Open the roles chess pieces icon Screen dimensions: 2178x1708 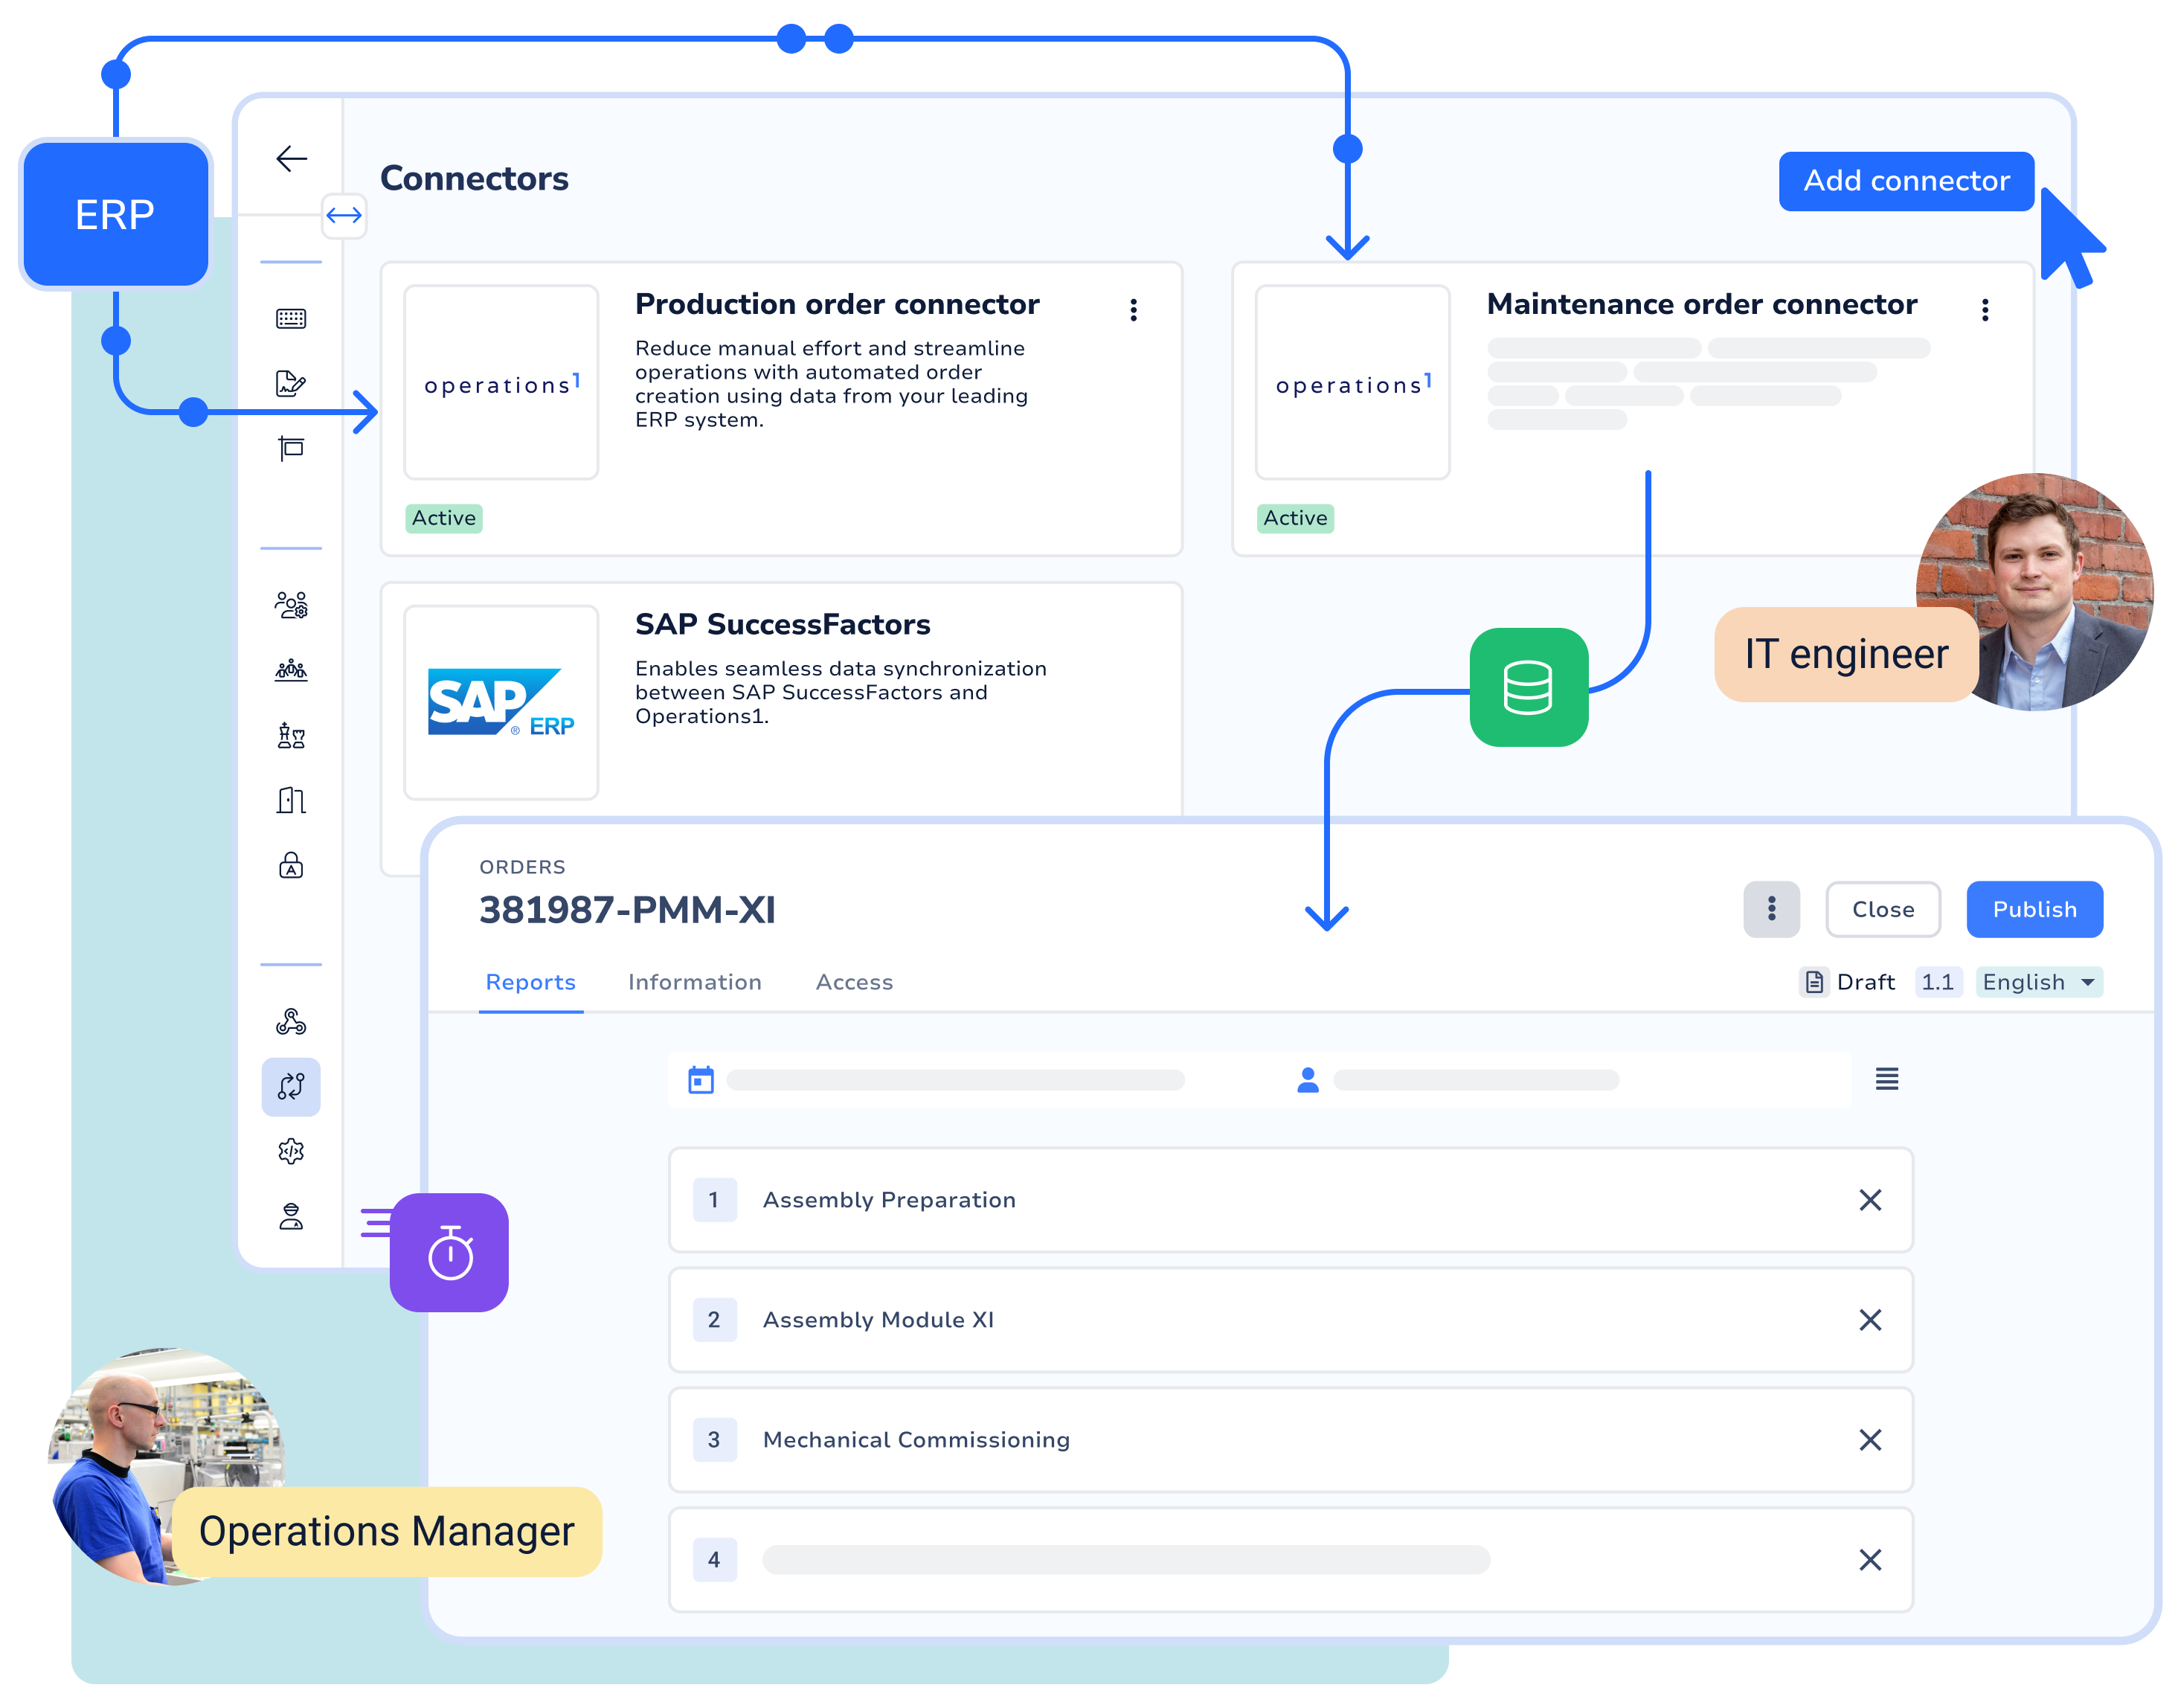290,735
